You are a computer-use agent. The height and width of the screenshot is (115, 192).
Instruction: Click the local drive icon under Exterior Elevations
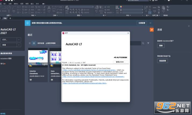31,80
